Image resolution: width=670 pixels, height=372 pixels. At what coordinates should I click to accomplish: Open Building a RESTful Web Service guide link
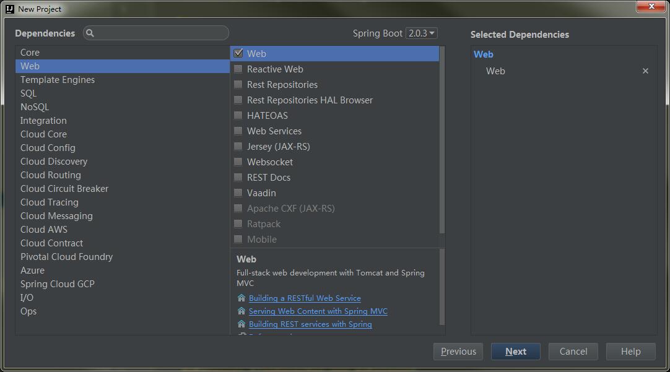305,298
